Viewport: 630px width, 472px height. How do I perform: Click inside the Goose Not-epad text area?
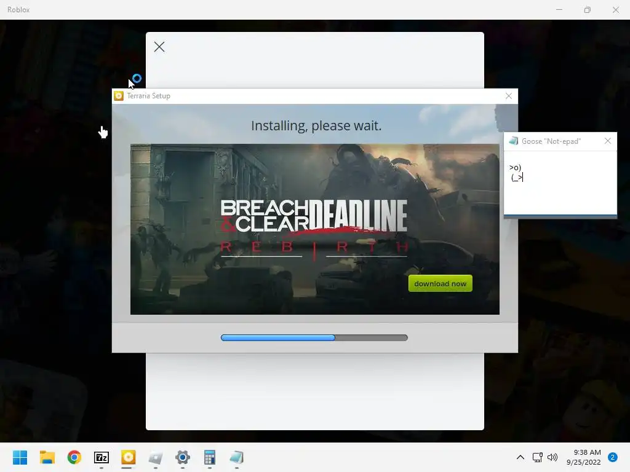[x=560, y=183]
